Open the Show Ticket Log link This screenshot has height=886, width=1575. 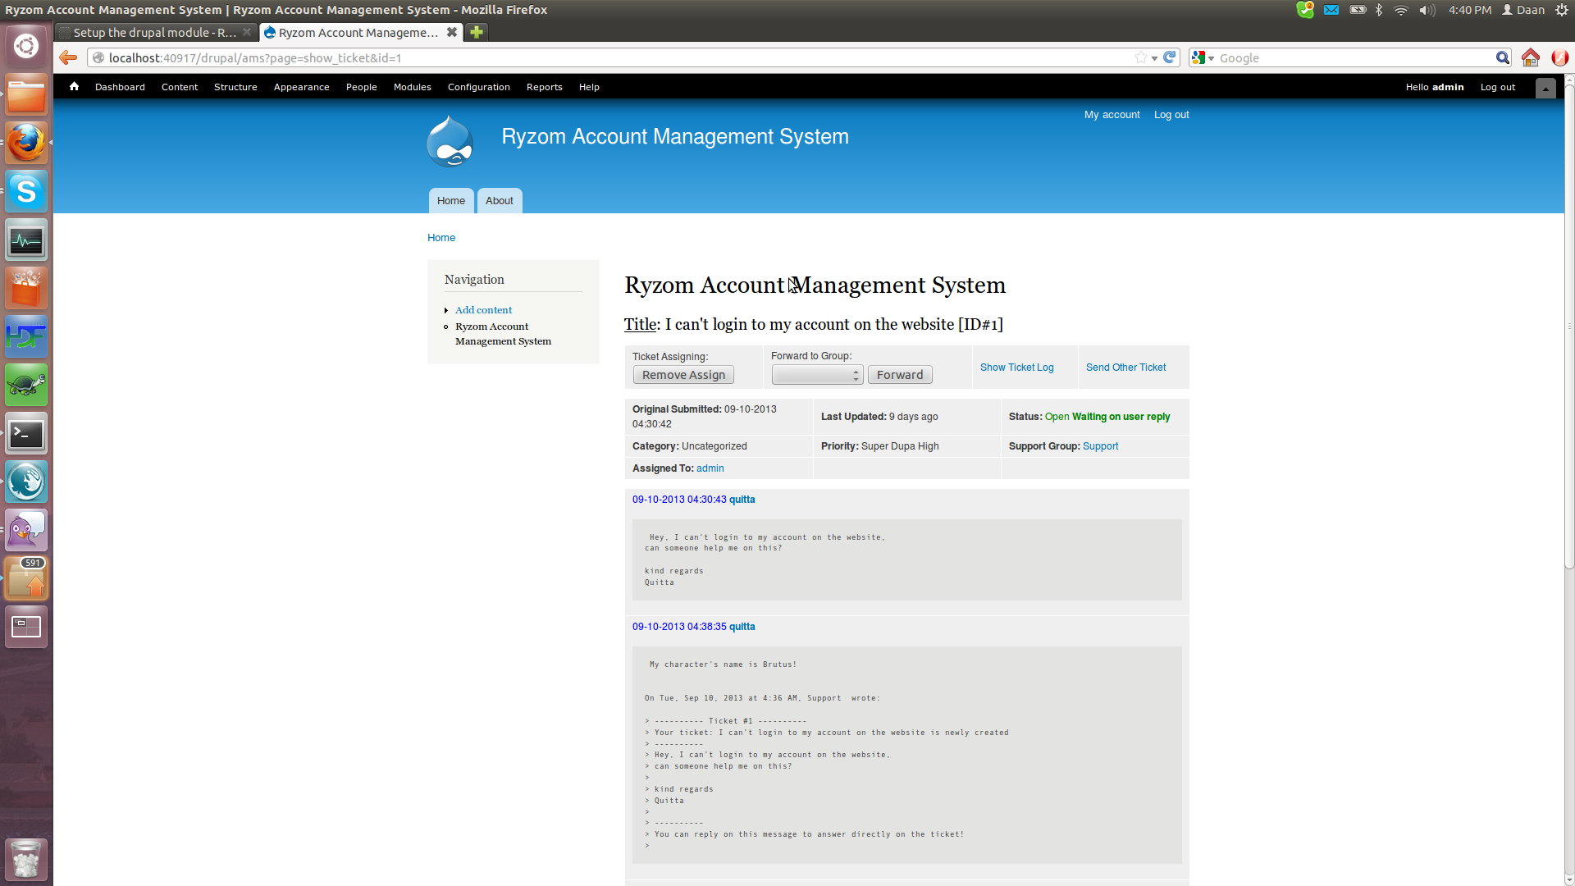[1016, 368]
